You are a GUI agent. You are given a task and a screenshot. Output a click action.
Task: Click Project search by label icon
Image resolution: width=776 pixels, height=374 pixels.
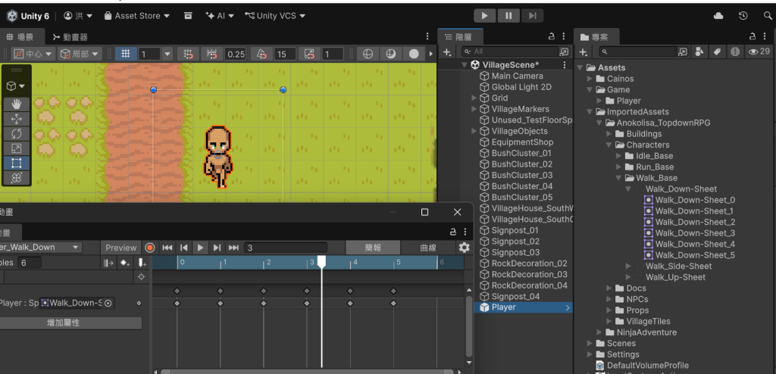[716, 51]
